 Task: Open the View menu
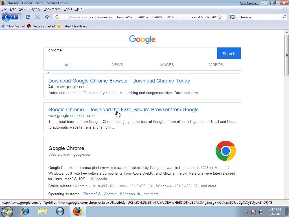(23, 9)
